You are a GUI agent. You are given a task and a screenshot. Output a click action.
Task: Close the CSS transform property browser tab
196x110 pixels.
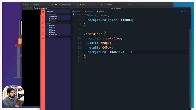(x=77, y=5)
